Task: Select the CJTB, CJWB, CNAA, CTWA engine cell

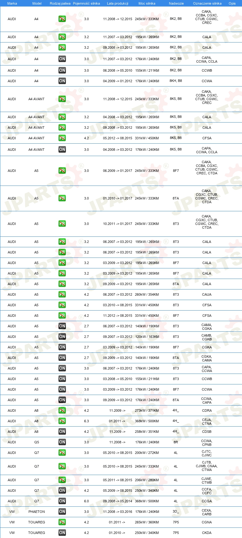Action: coord(207,466)
